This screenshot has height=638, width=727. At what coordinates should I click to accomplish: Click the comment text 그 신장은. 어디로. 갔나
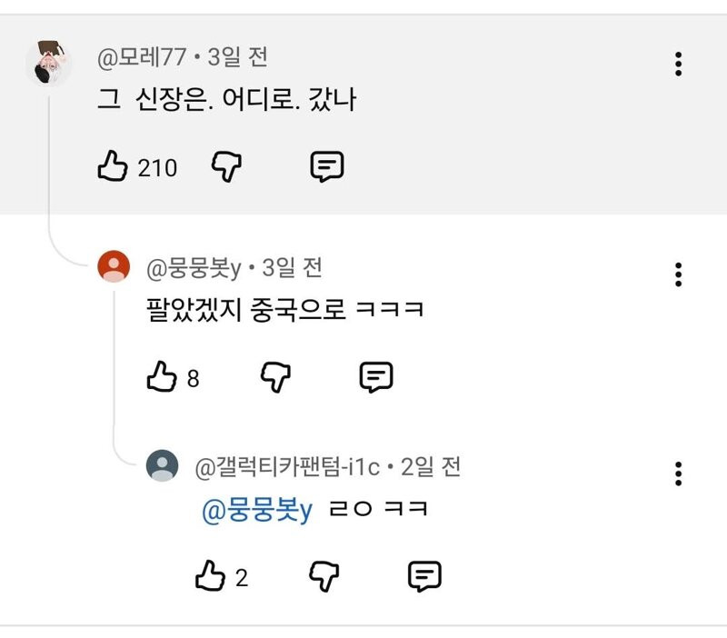click(x=226, y=99)
